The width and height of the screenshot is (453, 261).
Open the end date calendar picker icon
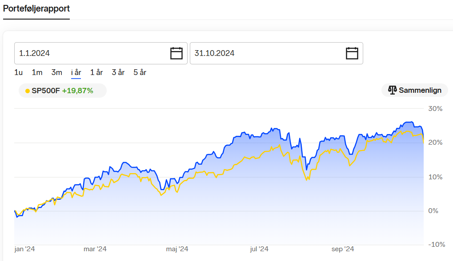click(x=352, y=53)
